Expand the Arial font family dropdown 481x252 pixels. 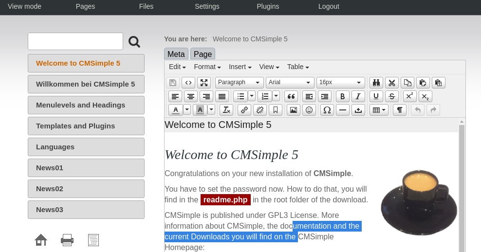(290, 83)
